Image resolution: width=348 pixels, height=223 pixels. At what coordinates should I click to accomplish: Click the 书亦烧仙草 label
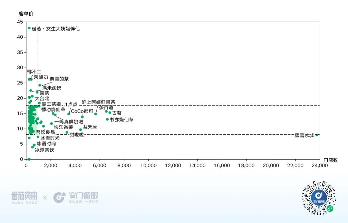click(x=121, y=120)
